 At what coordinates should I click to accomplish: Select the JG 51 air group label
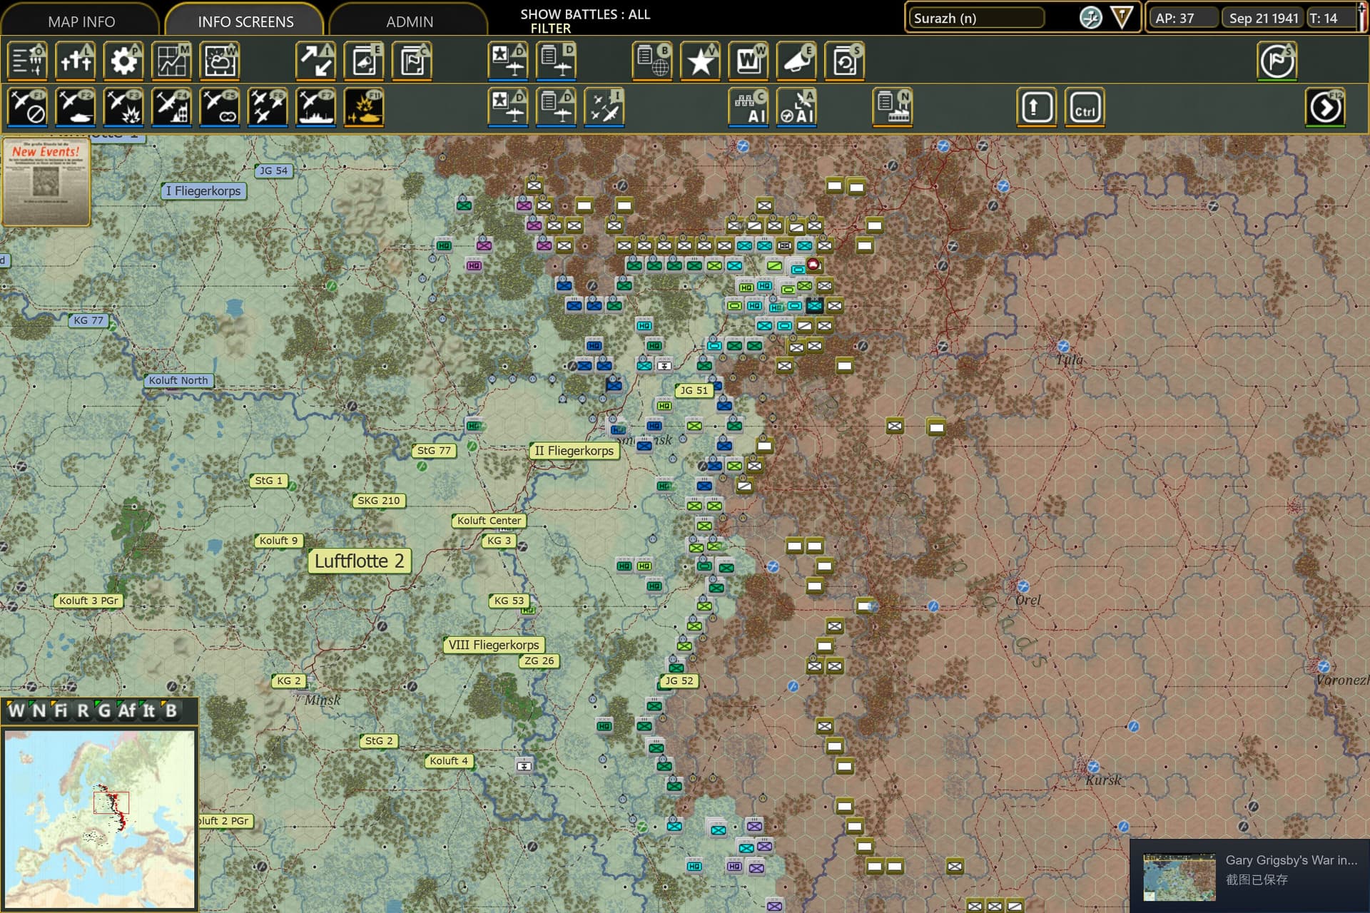[694, 390]
